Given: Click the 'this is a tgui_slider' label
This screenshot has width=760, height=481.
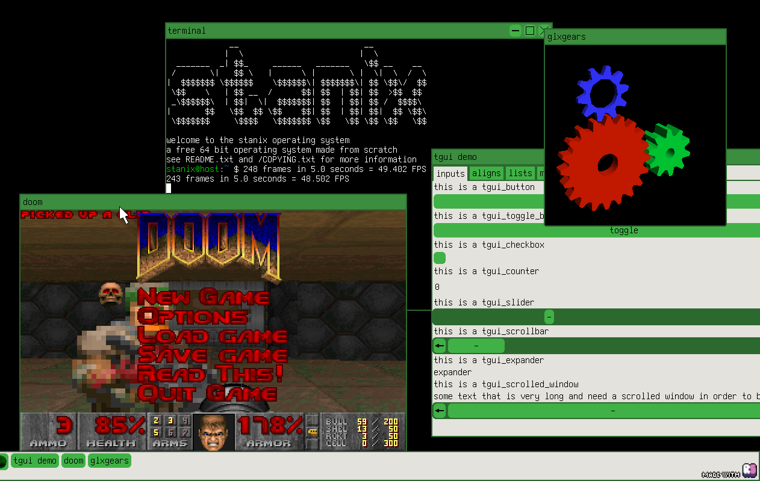Looking at the screenshot, I should [x=484, y=302].
